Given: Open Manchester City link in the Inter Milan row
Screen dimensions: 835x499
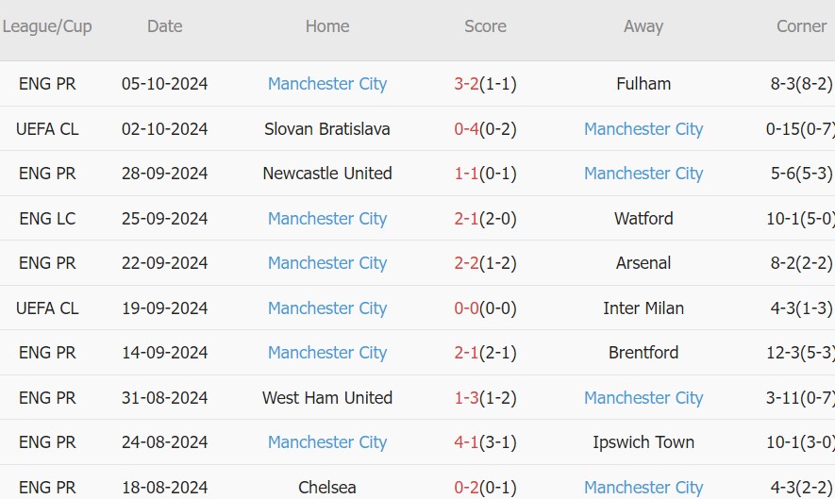Looking at the screenshot, I should [327, 308].
